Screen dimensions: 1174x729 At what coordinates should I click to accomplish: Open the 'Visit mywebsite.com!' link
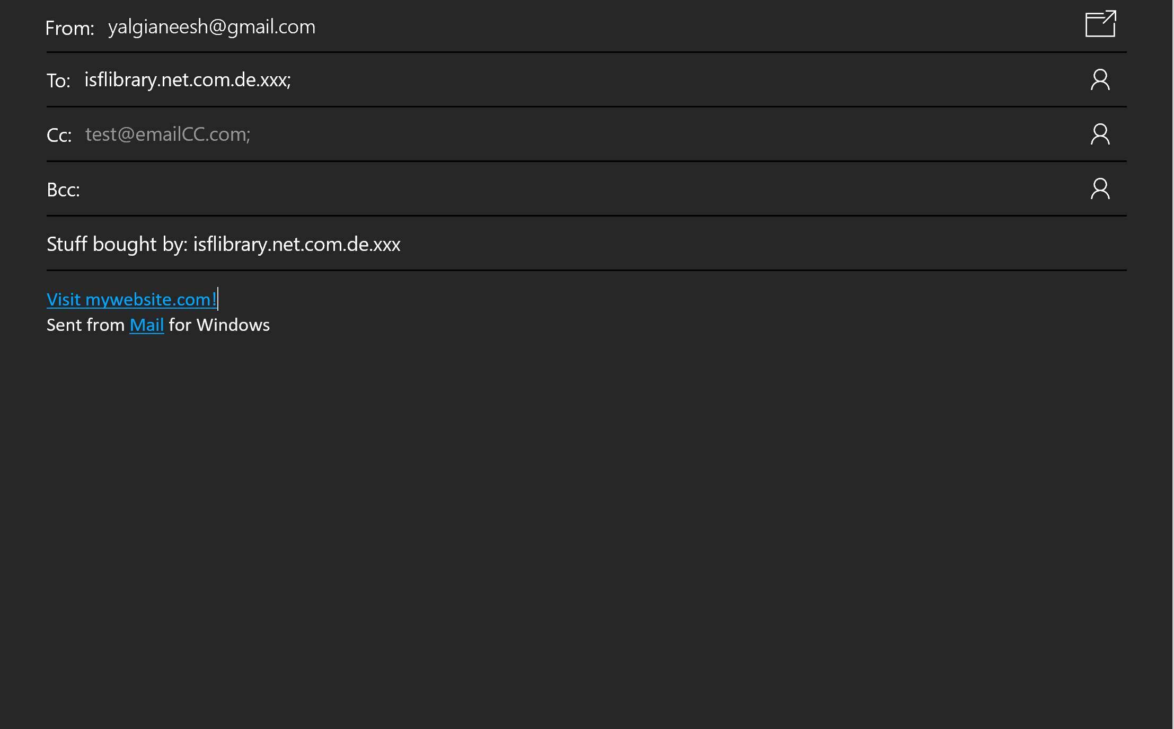click(x=131, y=300)
